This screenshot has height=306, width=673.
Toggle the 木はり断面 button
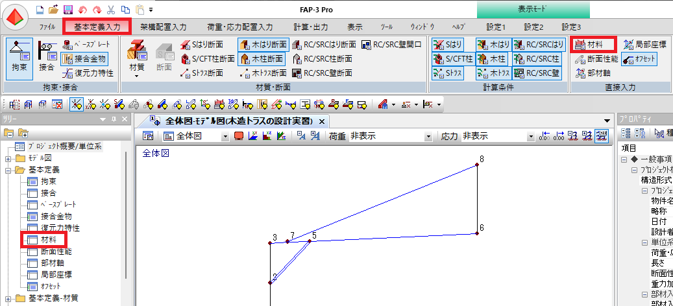[262, 44]
